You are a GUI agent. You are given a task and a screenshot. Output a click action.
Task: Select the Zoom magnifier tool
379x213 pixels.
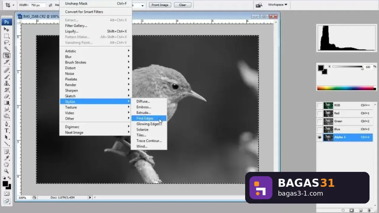[7, 171]
